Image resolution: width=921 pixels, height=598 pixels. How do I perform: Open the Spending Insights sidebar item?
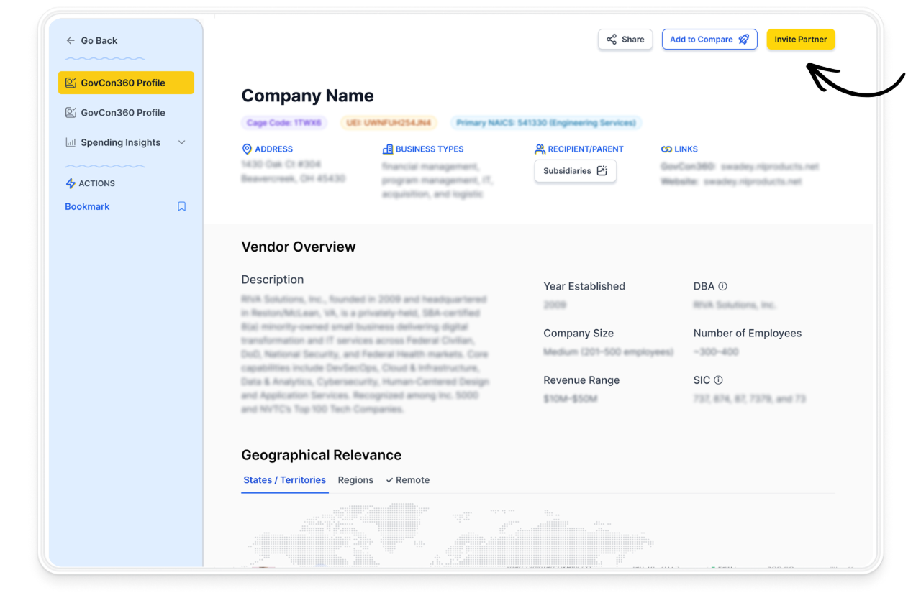click(x=126, y=142)
